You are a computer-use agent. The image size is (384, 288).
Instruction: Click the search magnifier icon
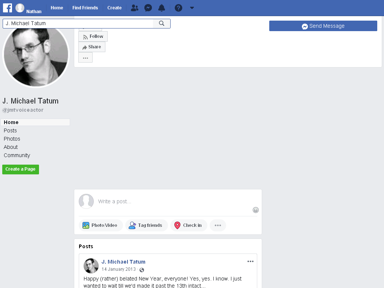[162, 24]
